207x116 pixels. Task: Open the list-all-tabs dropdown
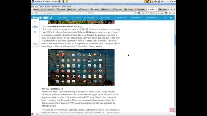(174, 9)
